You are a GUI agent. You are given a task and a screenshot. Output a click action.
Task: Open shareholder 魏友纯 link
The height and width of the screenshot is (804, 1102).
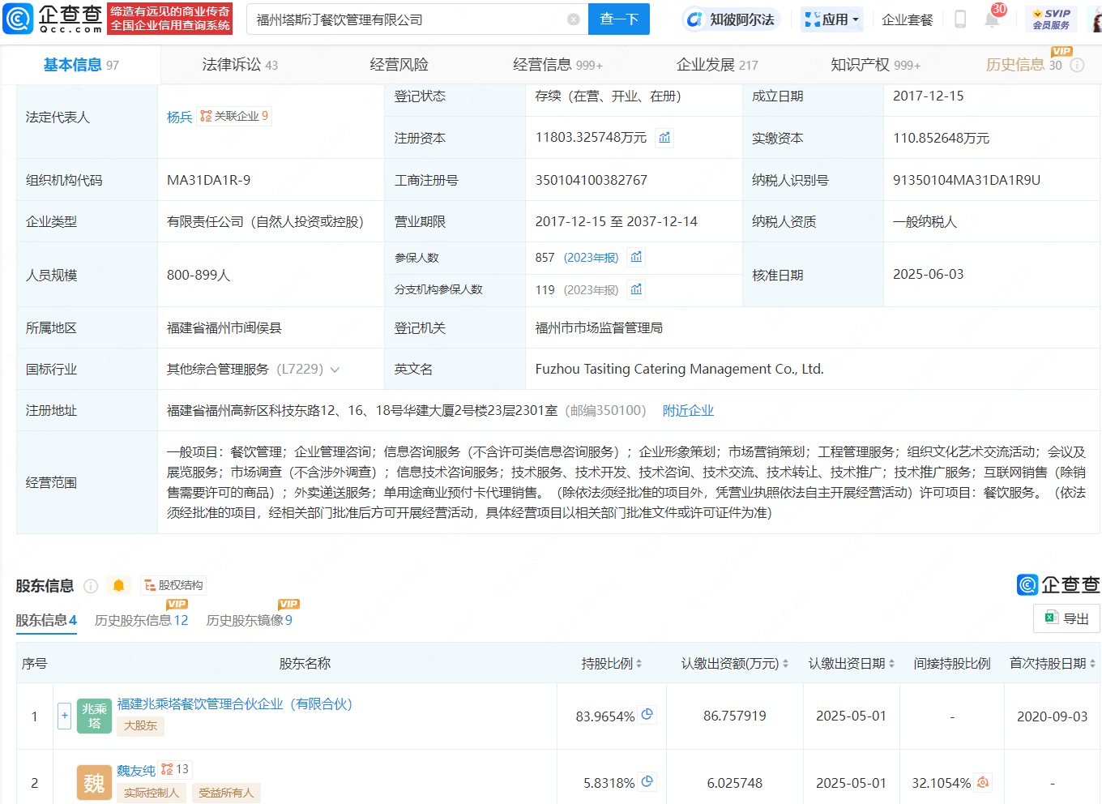point(136,771)
